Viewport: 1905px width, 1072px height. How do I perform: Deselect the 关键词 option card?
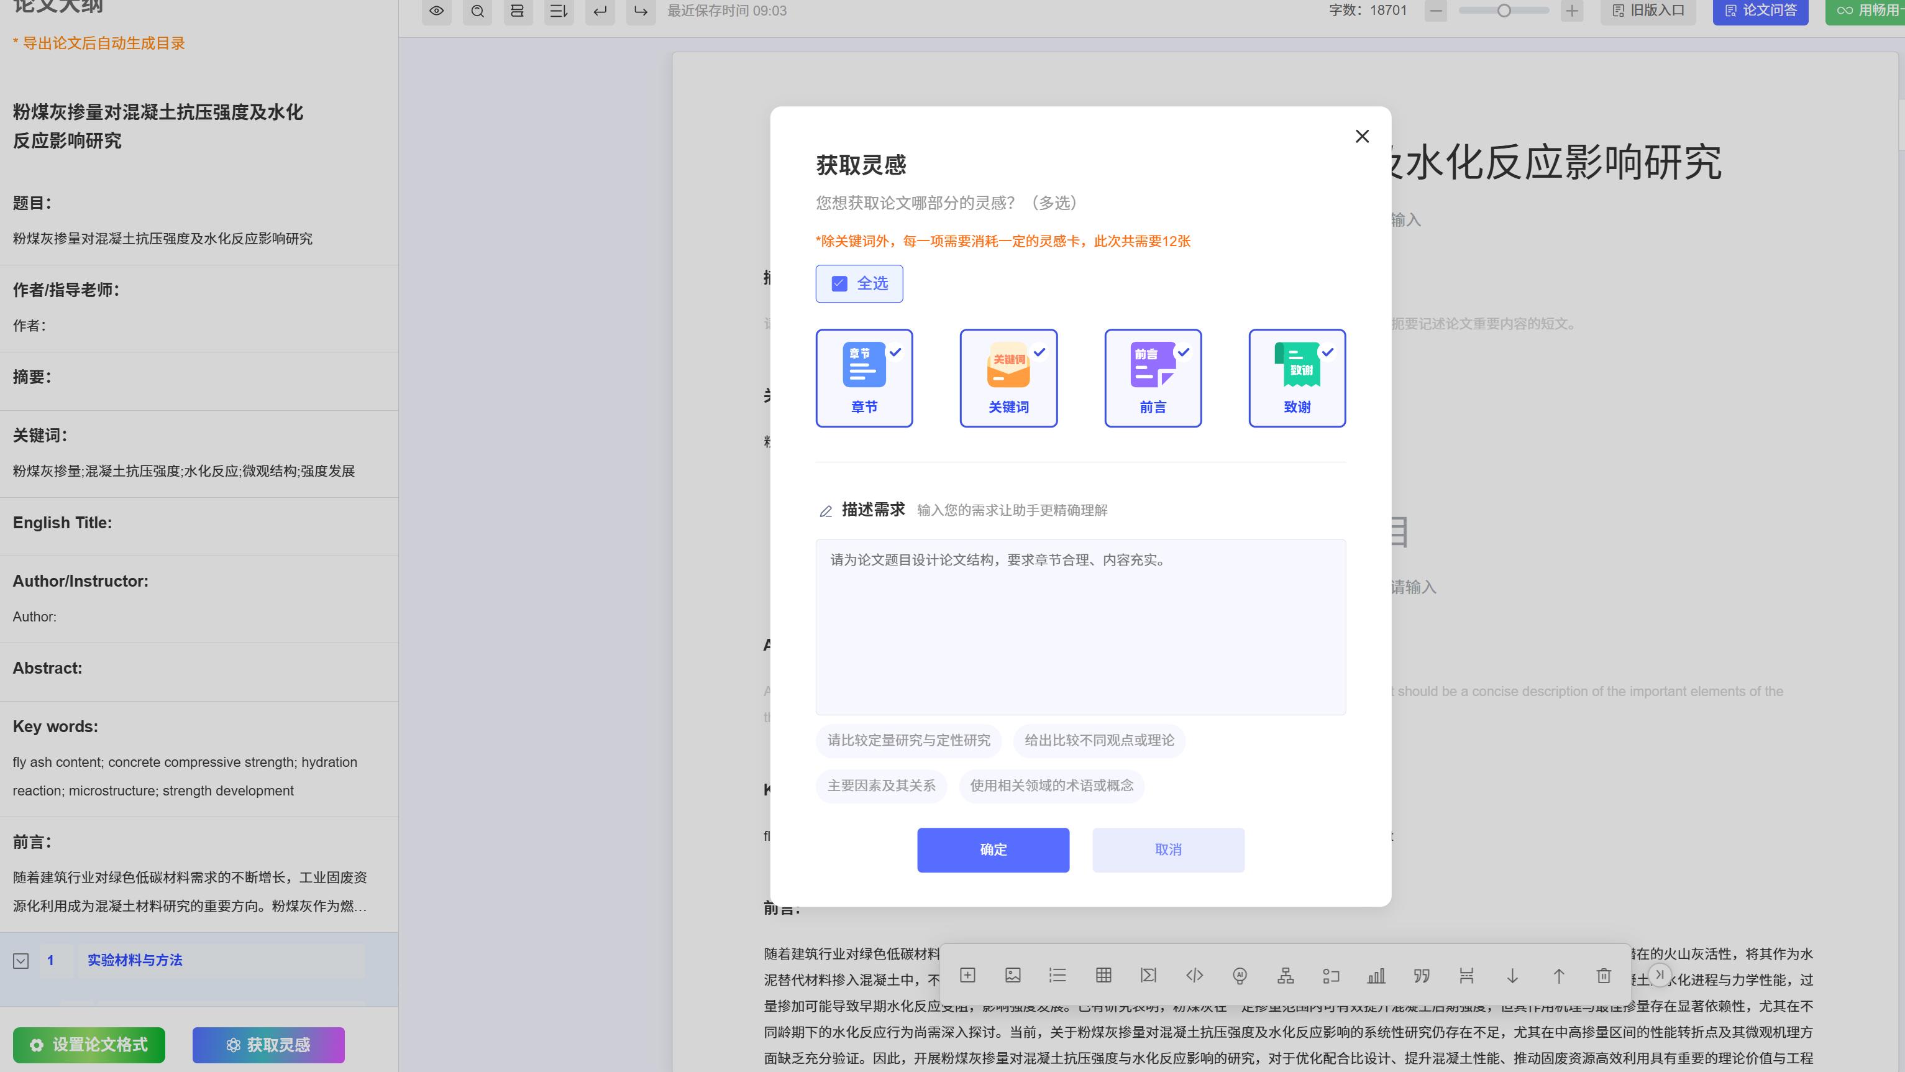tap(1008, 377)
